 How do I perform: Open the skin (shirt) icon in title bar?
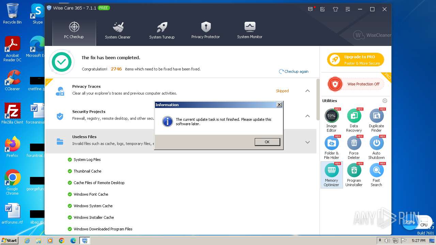coord(335,9)
